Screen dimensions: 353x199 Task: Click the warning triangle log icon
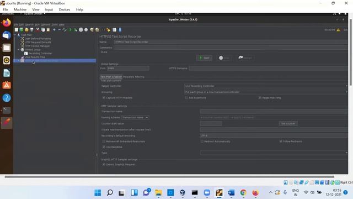(x=338, y=30)
